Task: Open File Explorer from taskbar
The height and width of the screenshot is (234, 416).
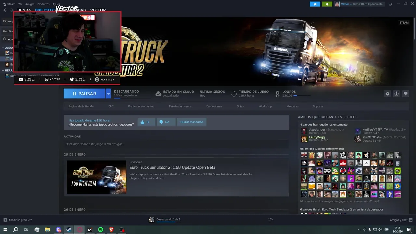Action: coord(47,230)
